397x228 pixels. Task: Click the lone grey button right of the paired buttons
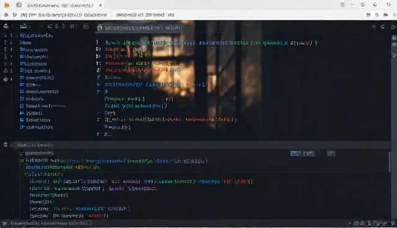pos(331,154)
